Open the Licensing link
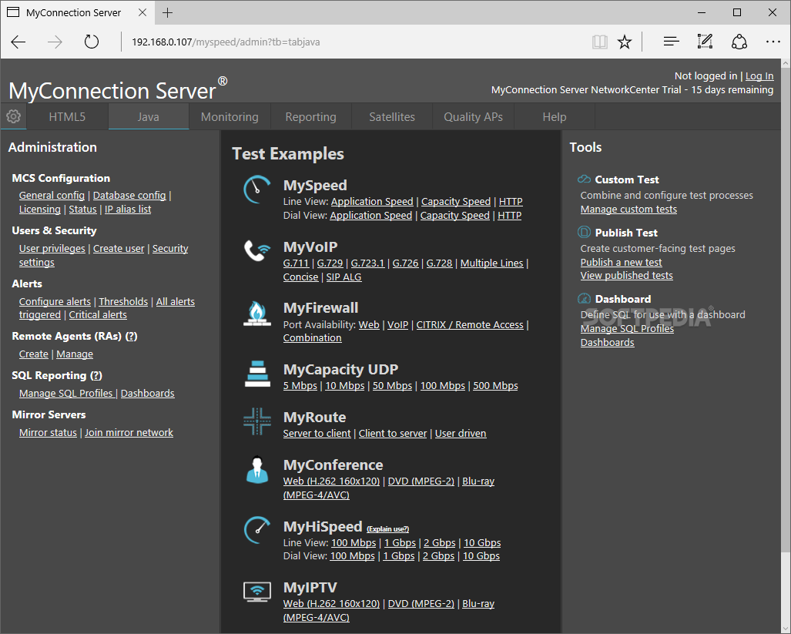The image size is (791, 634). [40, 209]
